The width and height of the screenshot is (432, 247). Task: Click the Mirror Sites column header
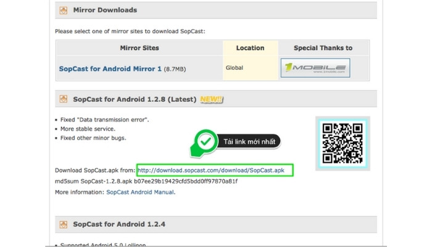139,48
